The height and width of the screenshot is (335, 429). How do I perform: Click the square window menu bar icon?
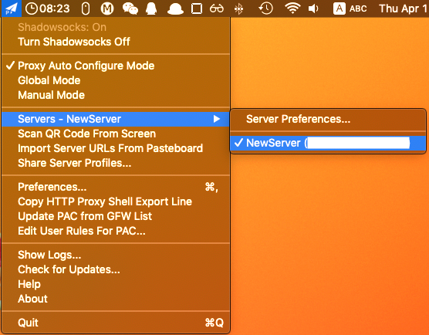[x=197, y=8]
